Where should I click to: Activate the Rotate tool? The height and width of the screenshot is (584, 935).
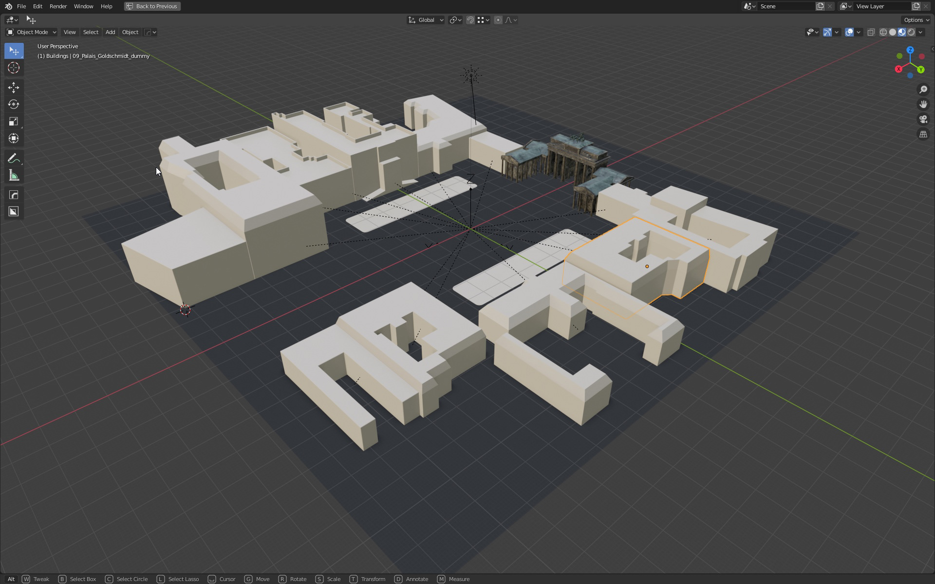pyautogui.click(x=14, y=104)
